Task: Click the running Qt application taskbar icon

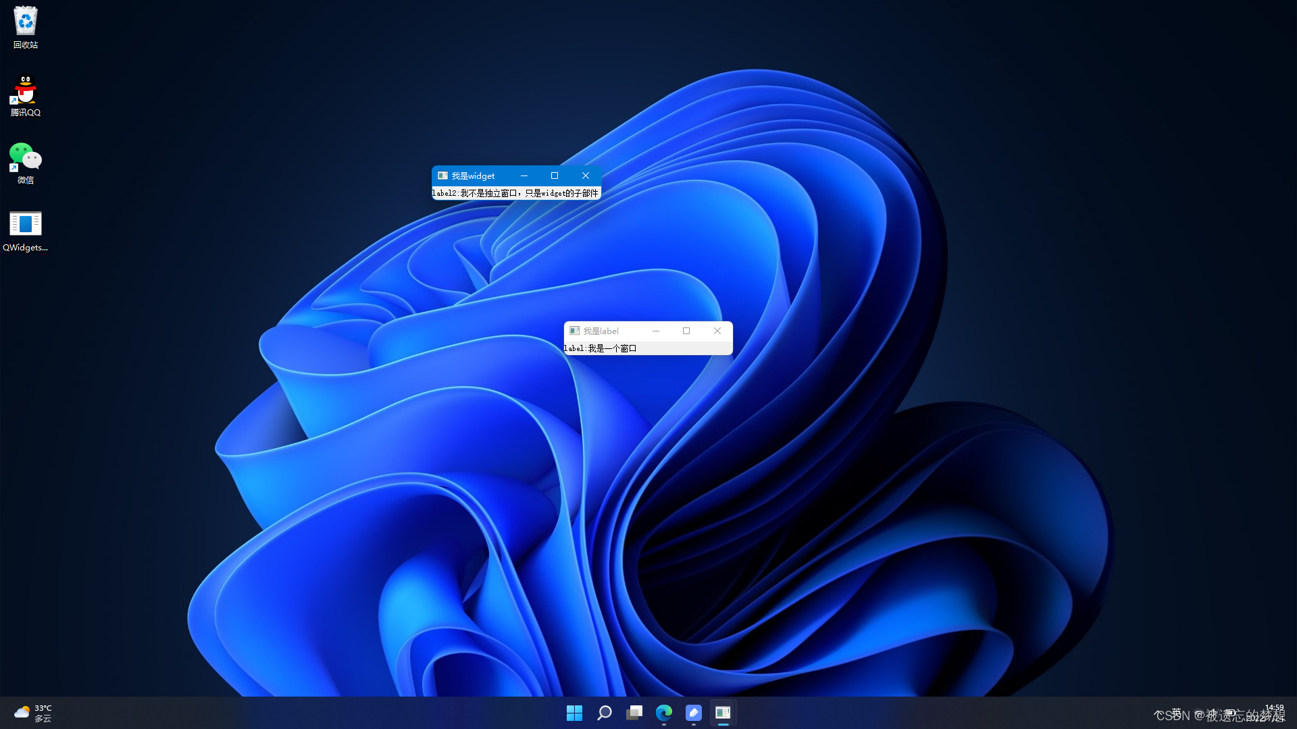Action: pyautogui.click(x=723, y=713)
